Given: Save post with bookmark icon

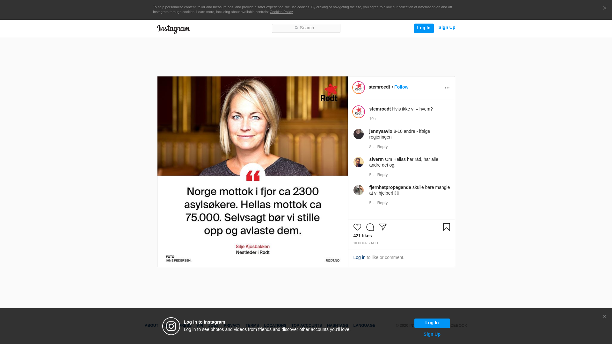Looking at the screenshot, I should [x=446, y=227].
